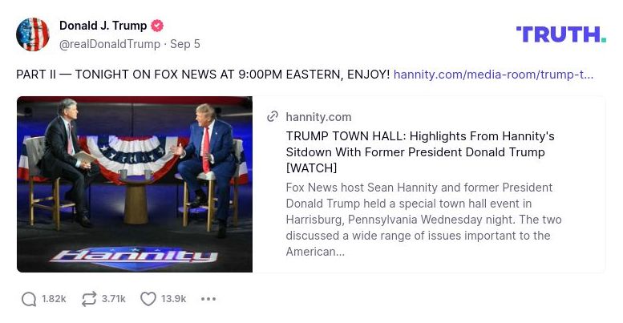Click the chain link icon beside hannity.com
Screen dimensions: 623x323
click(273, 117)
